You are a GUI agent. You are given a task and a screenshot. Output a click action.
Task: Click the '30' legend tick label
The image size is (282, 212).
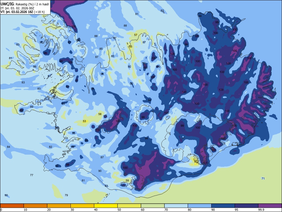coord(72,210)
